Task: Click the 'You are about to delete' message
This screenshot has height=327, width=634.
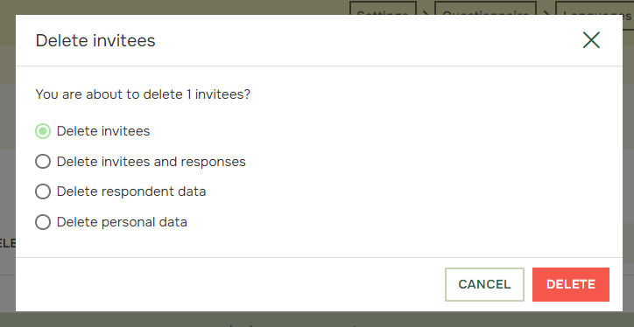Action: (x=143, y=94)
